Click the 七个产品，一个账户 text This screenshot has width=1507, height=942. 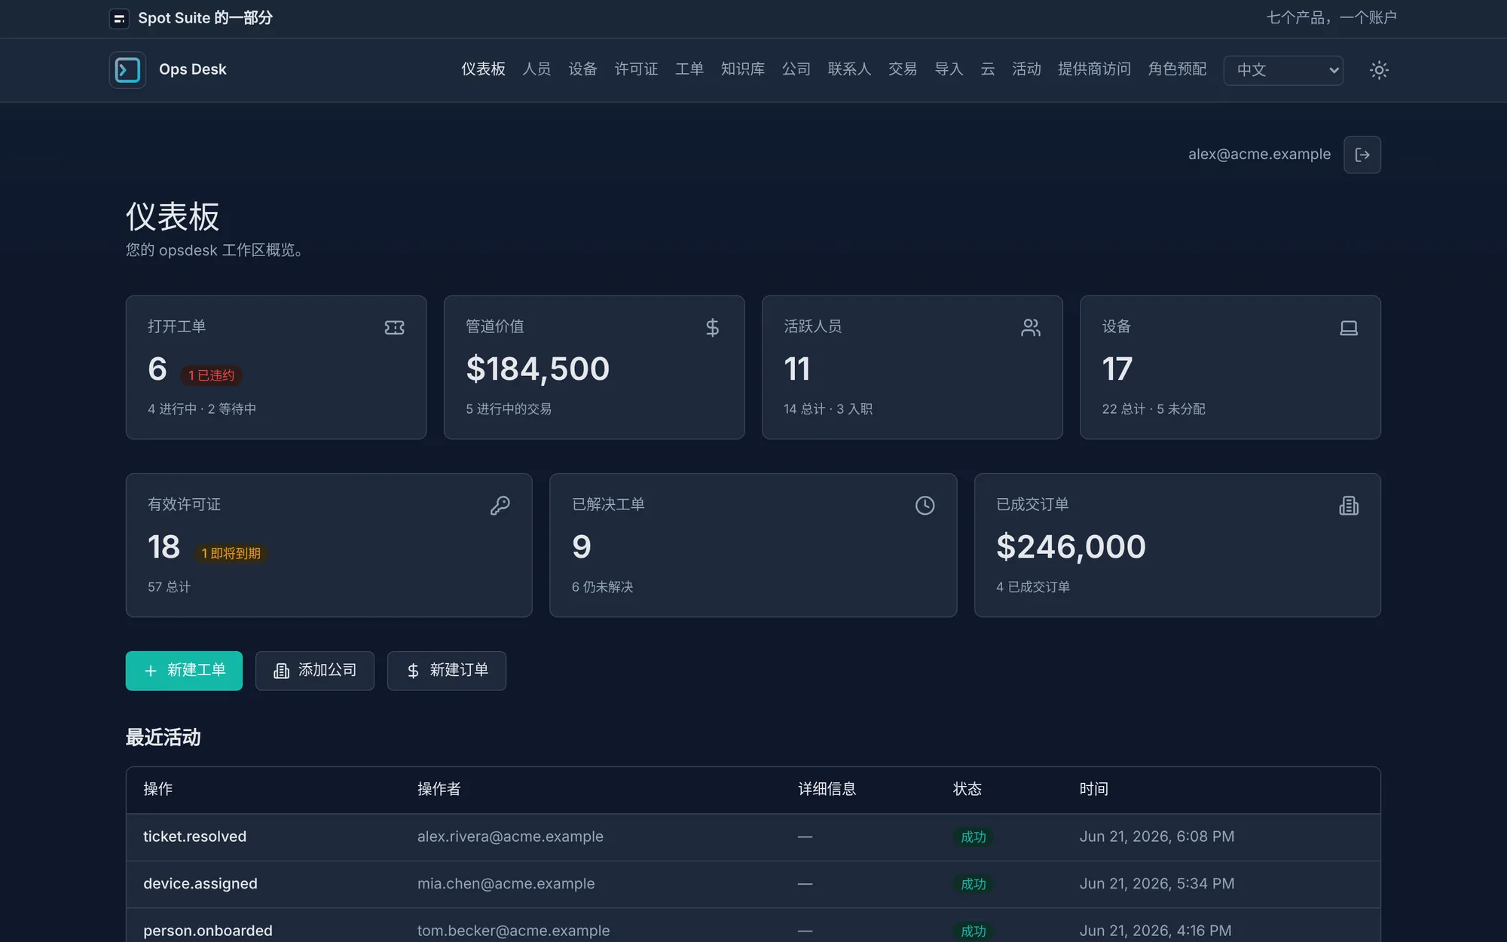coord(1331,18)
